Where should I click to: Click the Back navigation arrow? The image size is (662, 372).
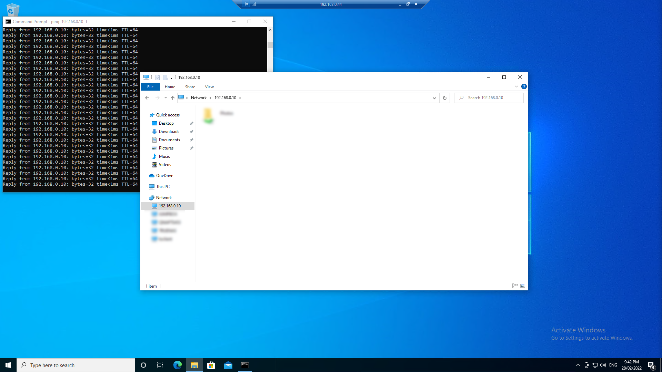[147, 98]
